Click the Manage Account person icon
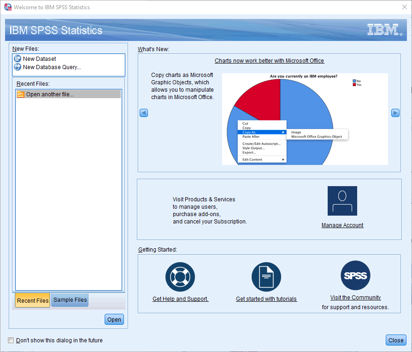Viewport: 412px width, 352px height. pyautogui.click(x=342, y=201)
